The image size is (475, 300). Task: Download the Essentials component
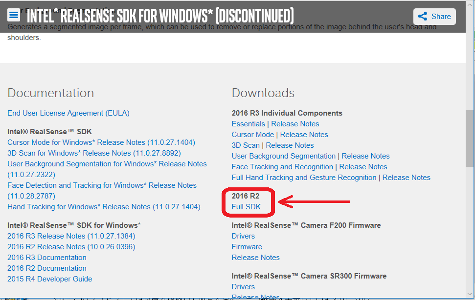tap(249, 124)
